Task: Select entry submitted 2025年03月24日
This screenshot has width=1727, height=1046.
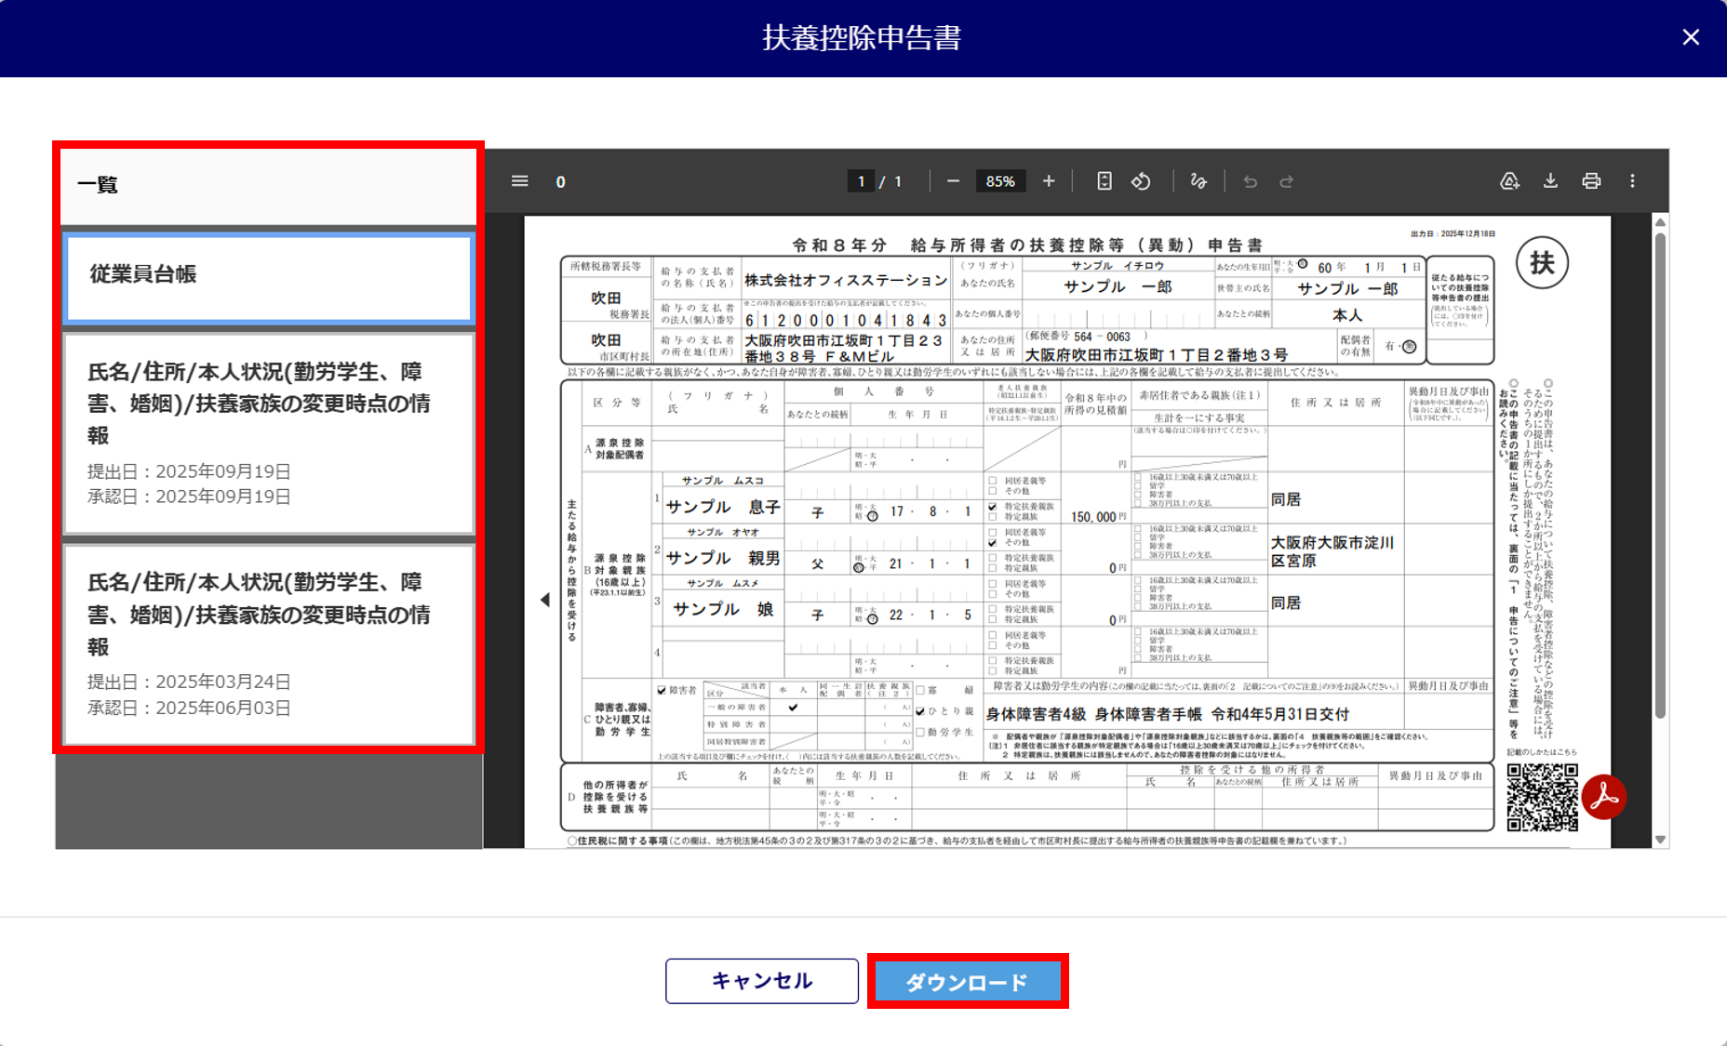Action: pyautogui.click(x=269, y=644)
